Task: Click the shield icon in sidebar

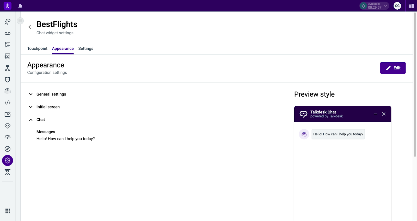Action: coord(8,80)
